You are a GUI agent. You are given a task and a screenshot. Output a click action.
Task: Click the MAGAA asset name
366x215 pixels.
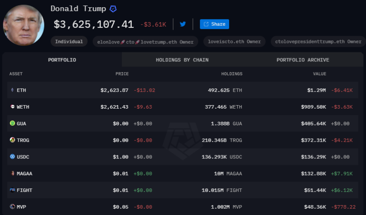tap(25, 173)
